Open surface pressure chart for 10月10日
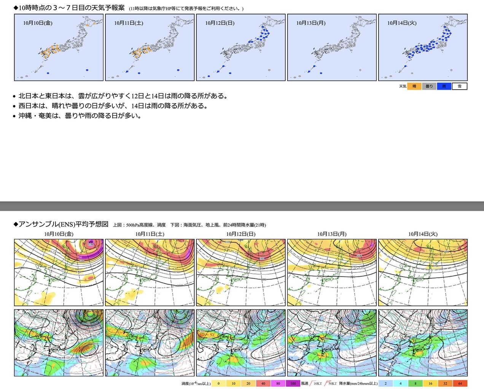 click(59, 343)
